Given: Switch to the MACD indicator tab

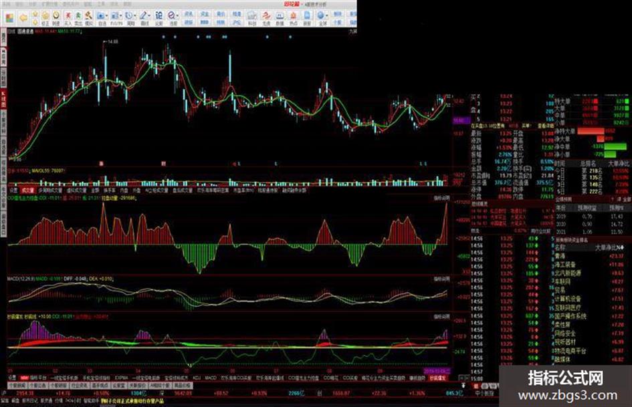Looking at the screenshot, I should (211, 378).
